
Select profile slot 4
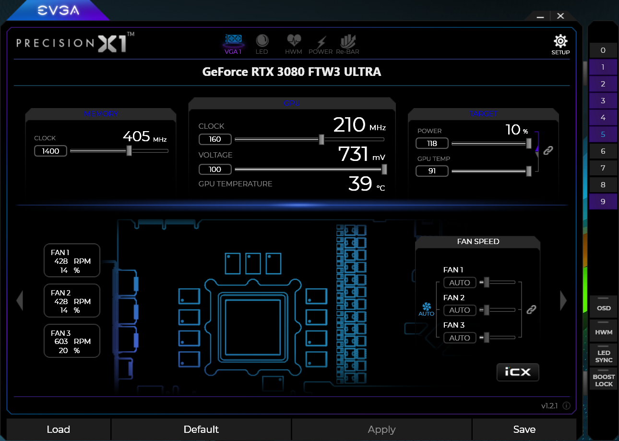(603, 118)
